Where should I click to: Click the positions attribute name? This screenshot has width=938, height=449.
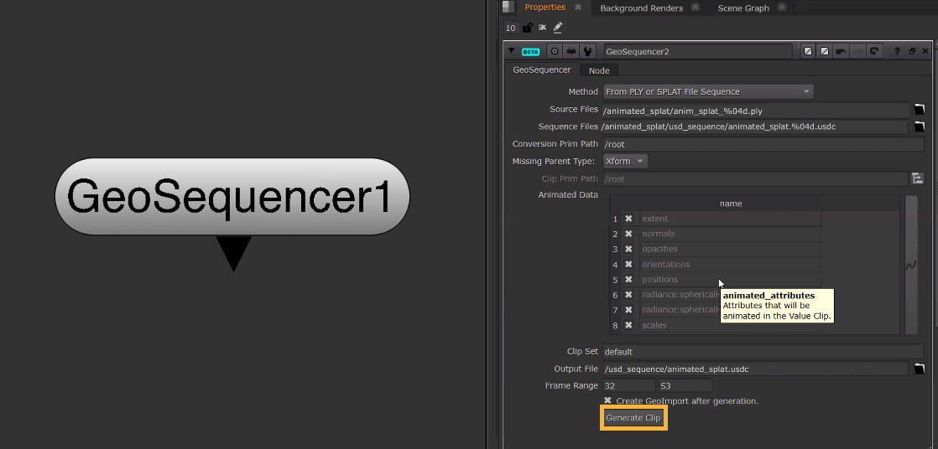(x=659, y=280)
